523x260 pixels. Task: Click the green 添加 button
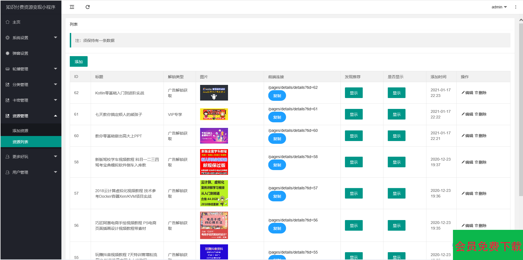78,62
